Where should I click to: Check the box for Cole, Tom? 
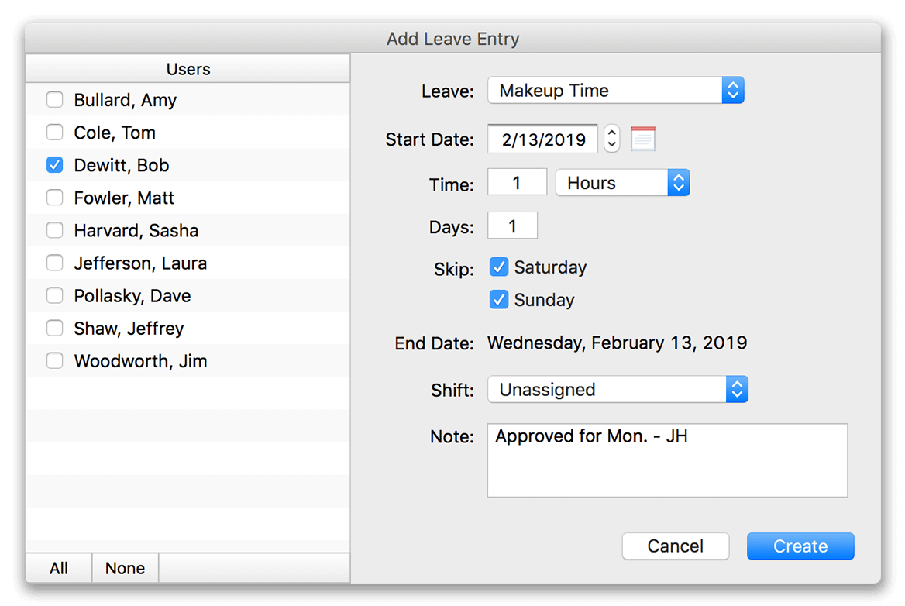click(54, 132)
